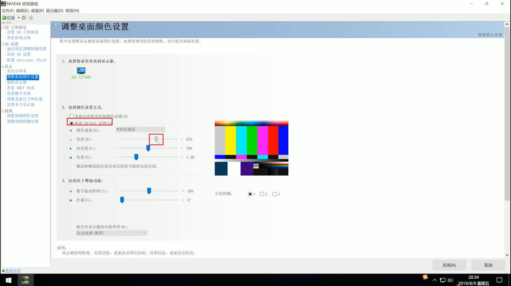
Task: Click the scrollbar down arrow
Action: (507, 255)
